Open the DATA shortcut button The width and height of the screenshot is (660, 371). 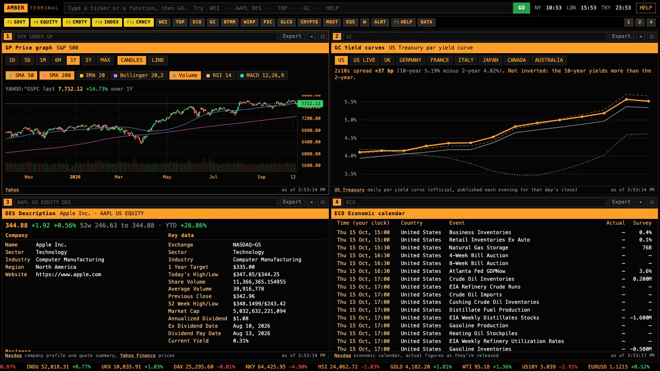click(427, 22)
